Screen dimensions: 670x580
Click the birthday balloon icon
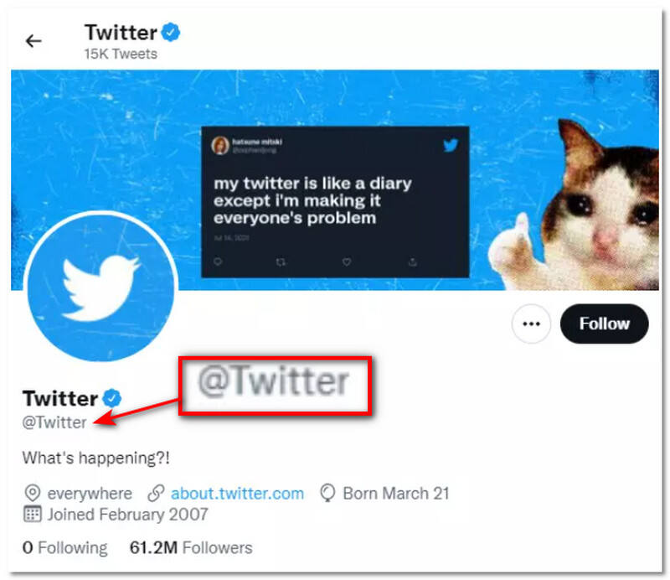pos(328,493)
